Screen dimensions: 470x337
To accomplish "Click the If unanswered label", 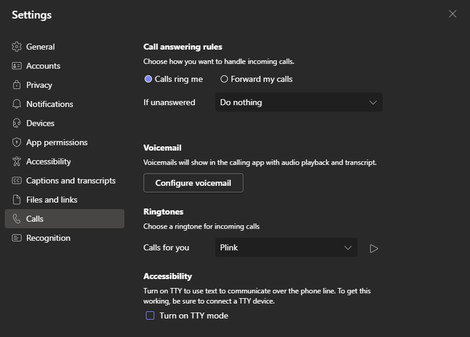I will coord(169,102).
